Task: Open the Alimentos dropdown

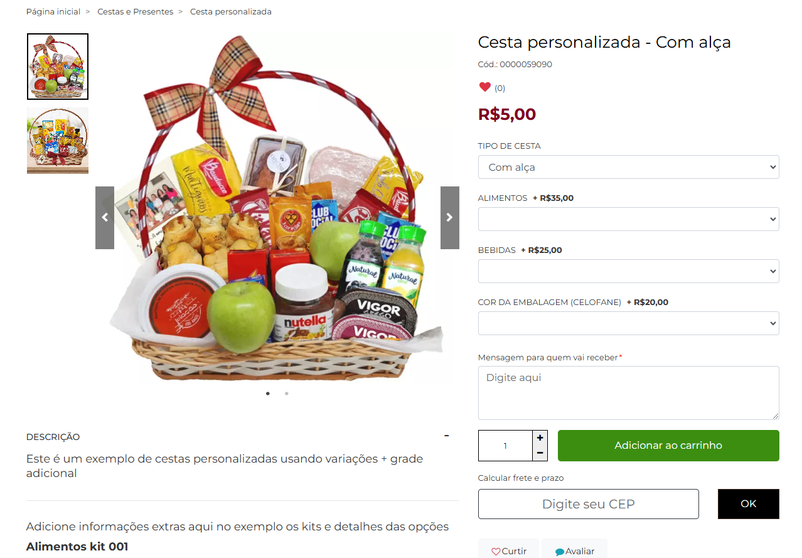Action: click(629, 219)
